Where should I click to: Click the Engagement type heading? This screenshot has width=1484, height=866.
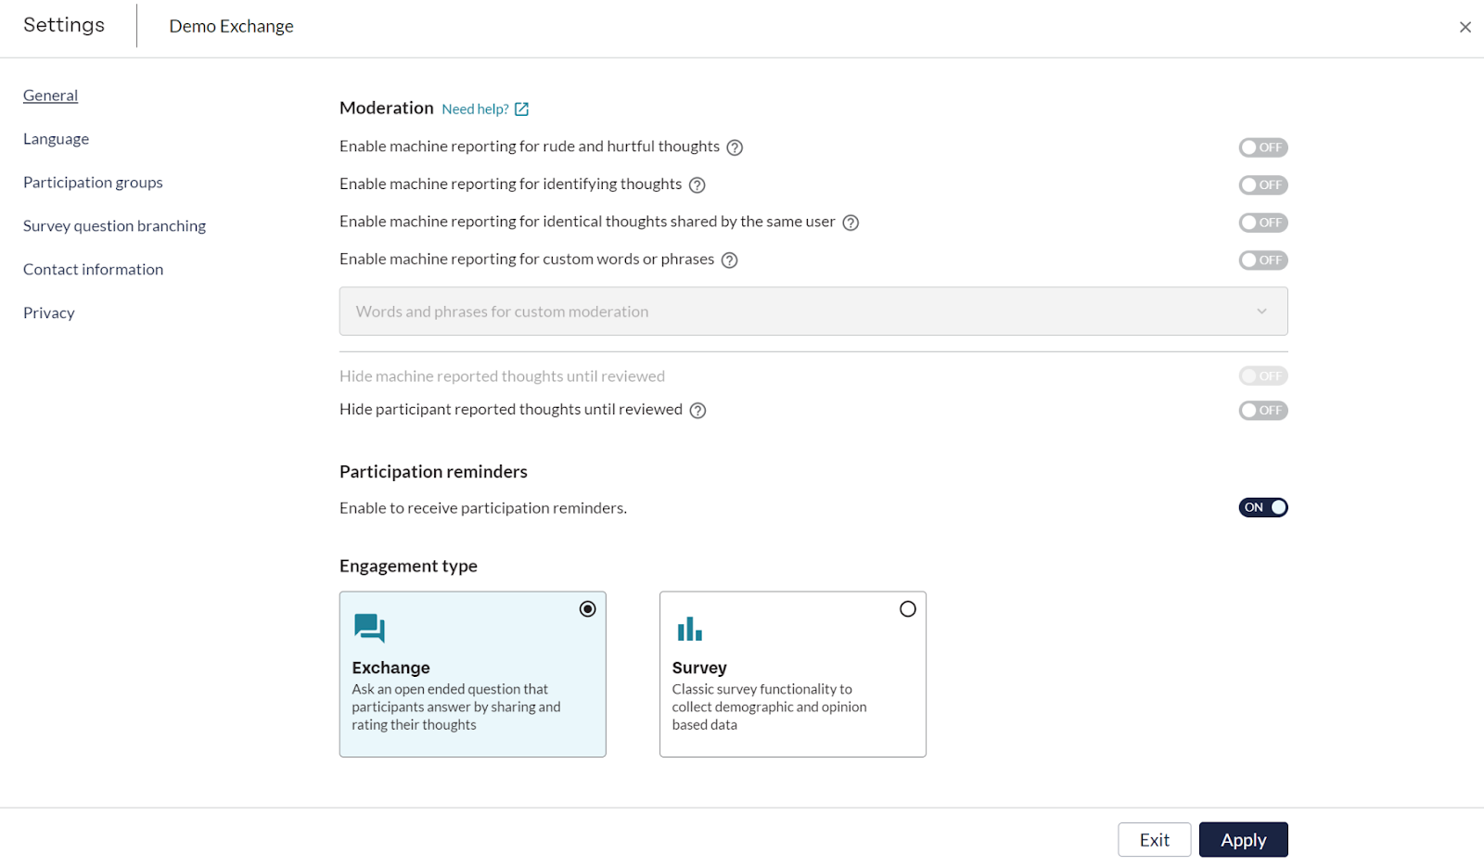(408, 567)
